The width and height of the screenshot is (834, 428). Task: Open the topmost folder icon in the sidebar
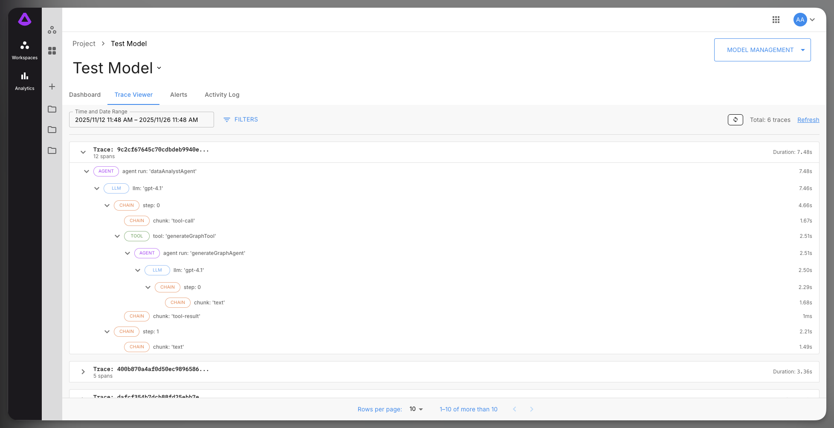pos(52,109)
